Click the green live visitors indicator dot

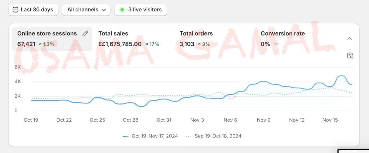click(x=122, y=10)
